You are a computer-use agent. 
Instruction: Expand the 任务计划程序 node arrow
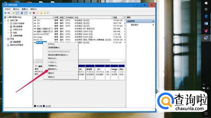point(8,23)
